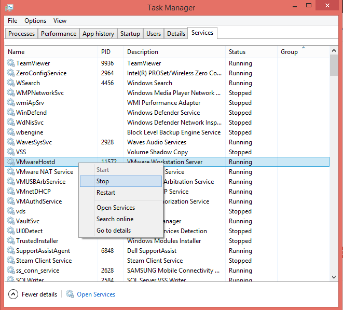Click SAMSUNG Mobile Connectivity description
Viewport: 343px width, 310px height.
click(x=173, y=271)
